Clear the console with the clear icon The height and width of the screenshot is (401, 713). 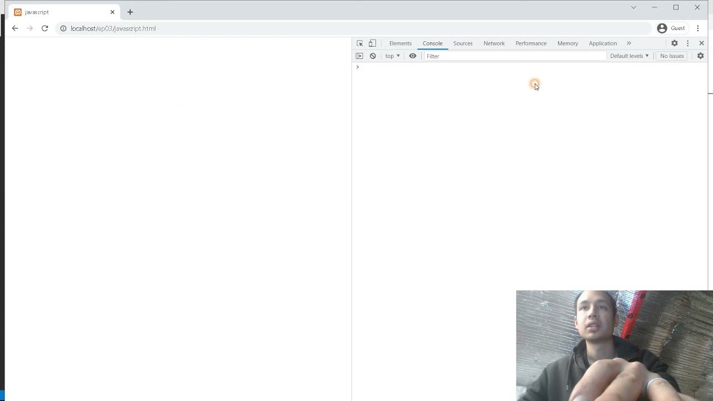373,56
